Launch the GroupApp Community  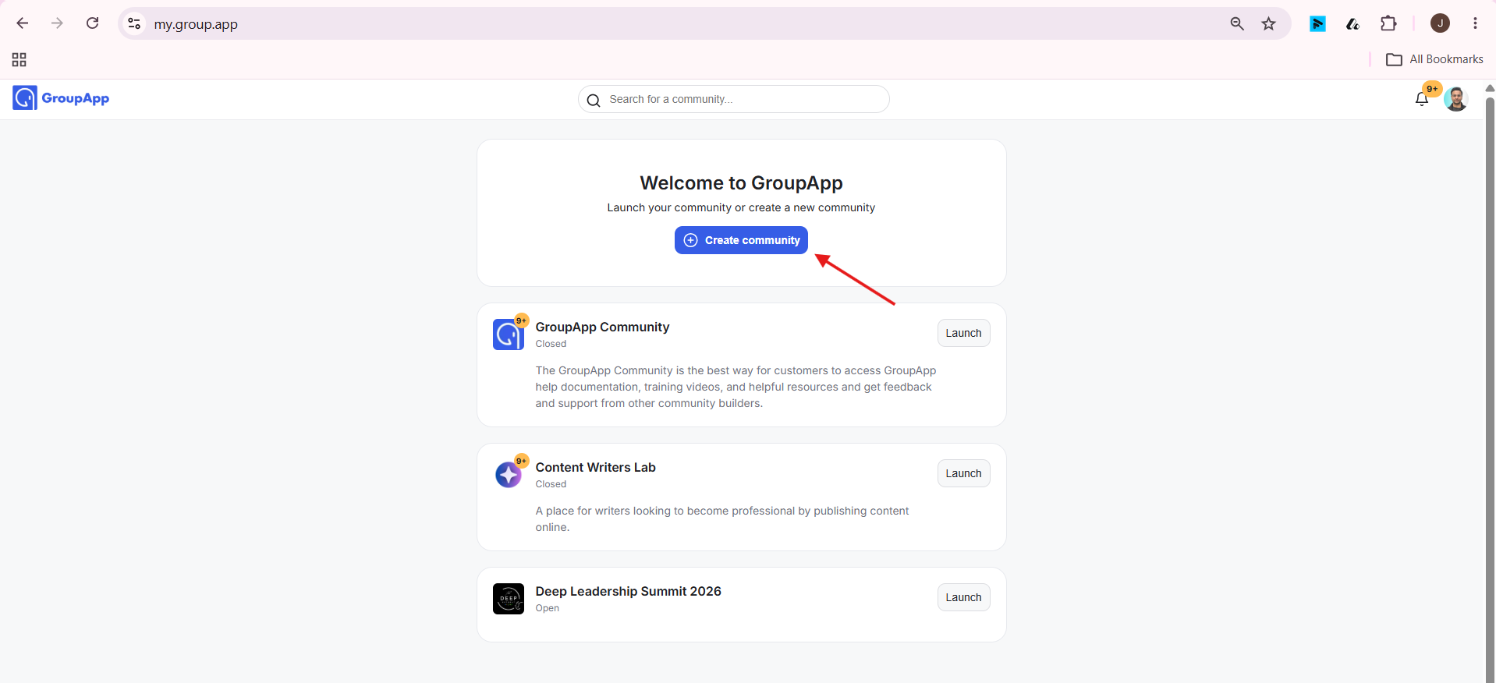pyautogui.click(x=963, y=333)
